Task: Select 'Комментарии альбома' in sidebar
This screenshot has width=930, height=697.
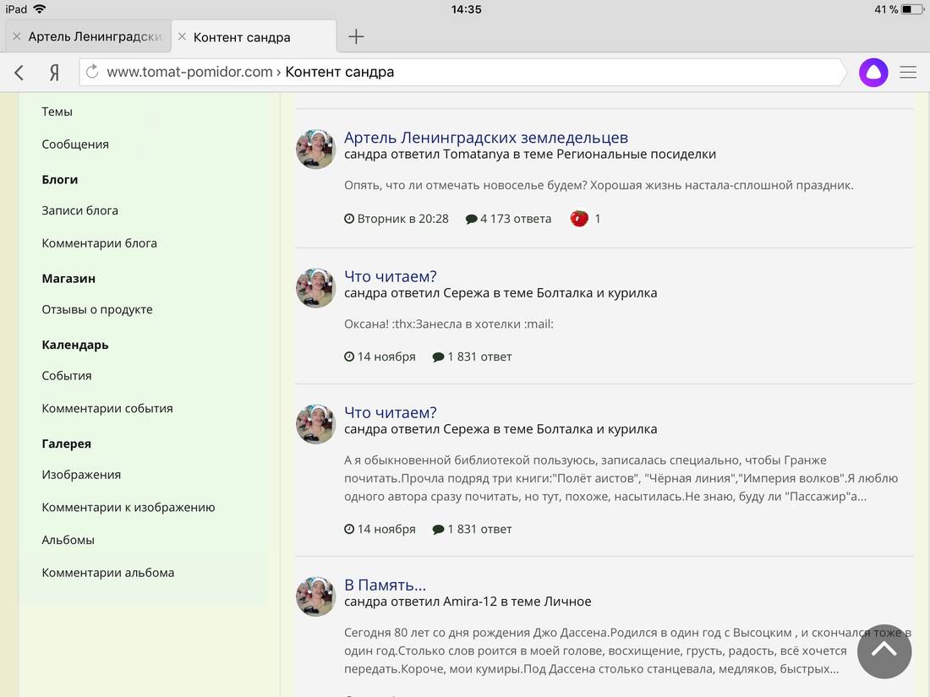Action: tap(108, 573)
